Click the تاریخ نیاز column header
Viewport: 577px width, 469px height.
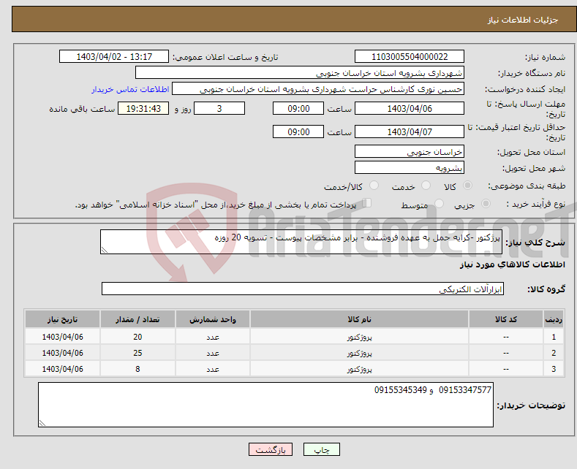click(x=63, y=319)
